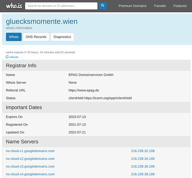Click IP address 216.239.38.108
Screen dimensions: 192x178
point(143,174)
